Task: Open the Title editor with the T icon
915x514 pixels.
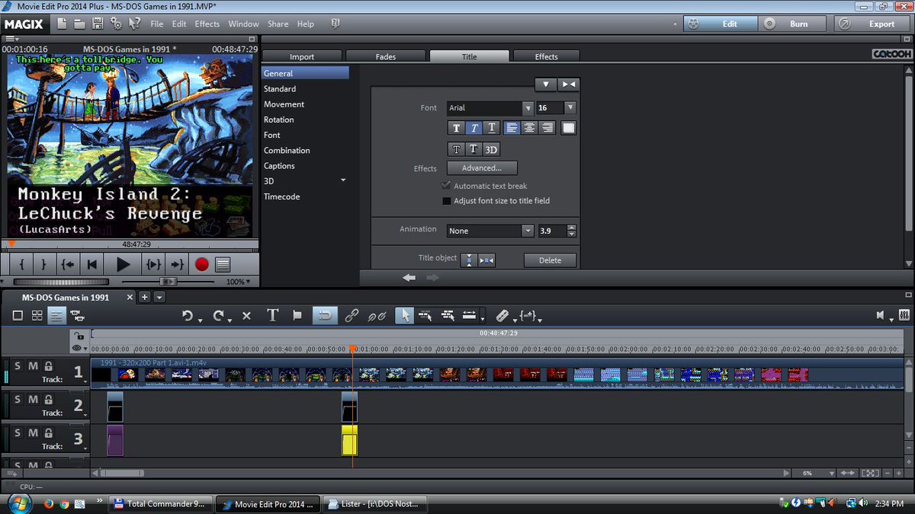Action: 272,315
